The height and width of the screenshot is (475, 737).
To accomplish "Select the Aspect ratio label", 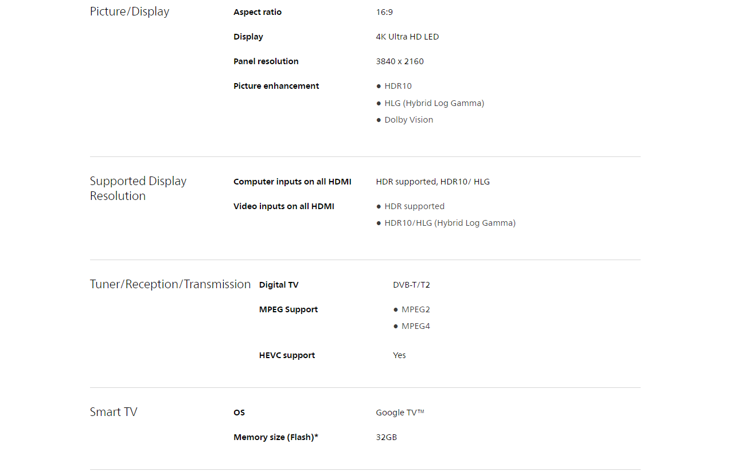I will pos(258,12).
